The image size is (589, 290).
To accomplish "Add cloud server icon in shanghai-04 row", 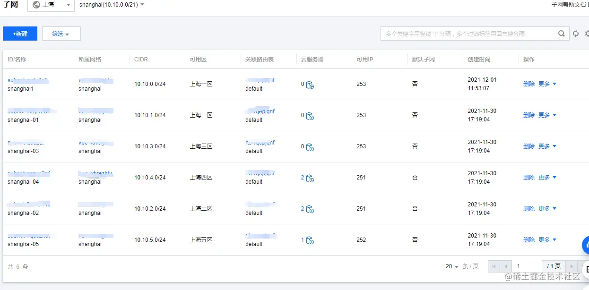I will [x=310, y=179].
